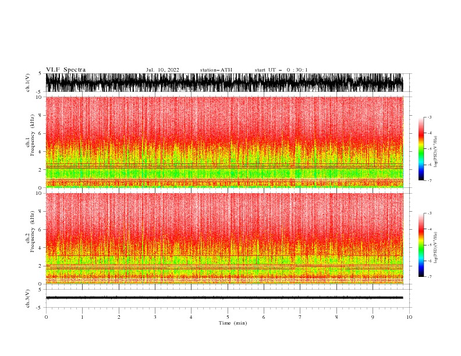Select the "start UT = 0:30:1" text
Viewport: 461px width, 356px height.
pos(281,70)
